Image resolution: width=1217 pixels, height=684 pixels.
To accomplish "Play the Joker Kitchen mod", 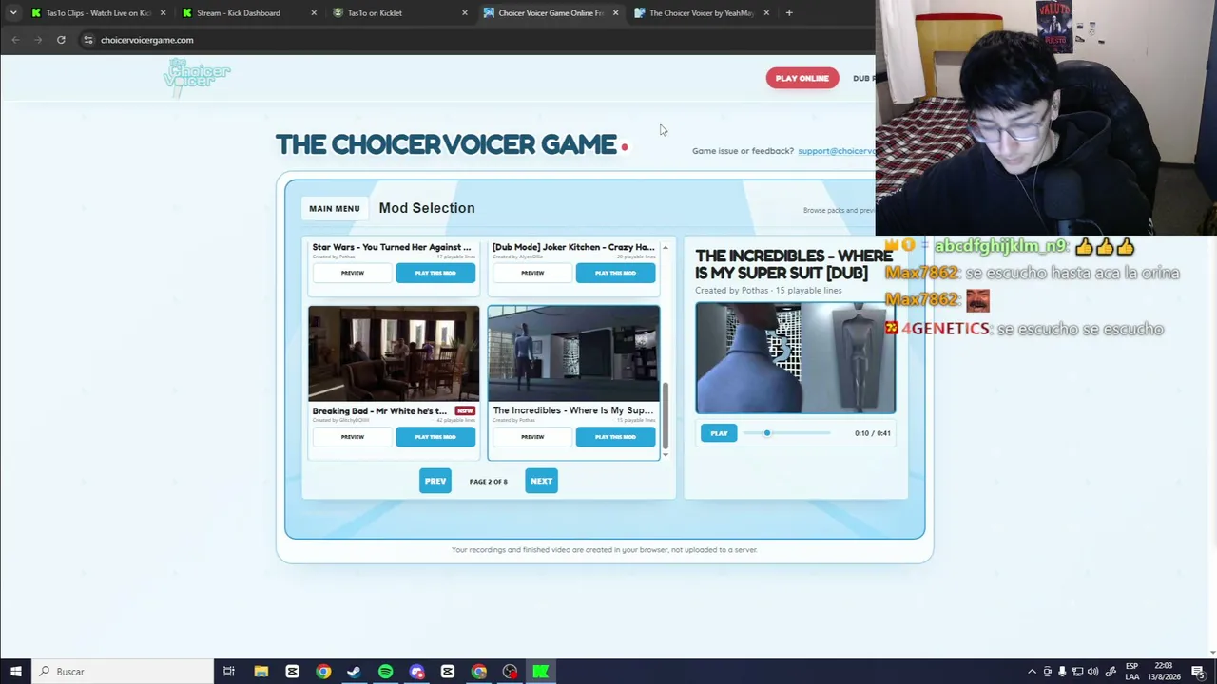I will click(x=615, y=273).
